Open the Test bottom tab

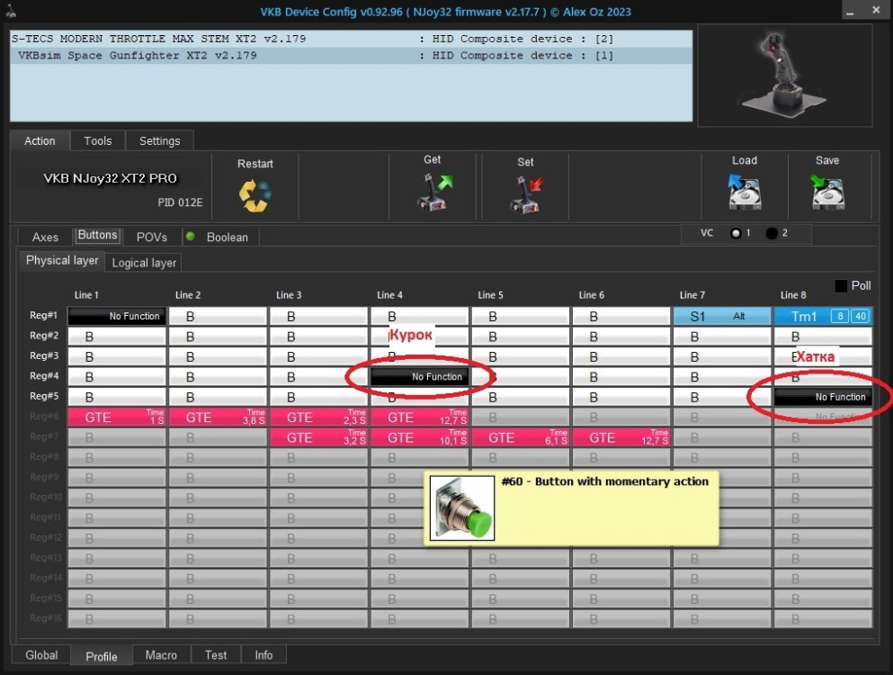point(216,655)
